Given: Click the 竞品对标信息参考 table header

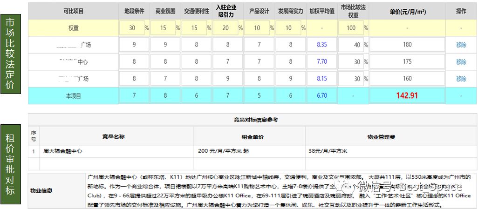Looking at the screenshot, I should (x=255, y=120).
